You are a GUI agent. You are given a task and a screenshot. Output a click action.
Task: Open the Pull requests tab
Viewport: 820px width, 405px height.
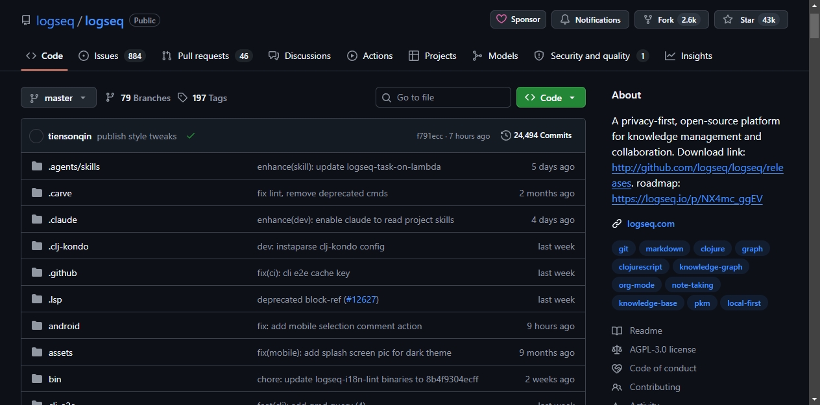point(207,56)
